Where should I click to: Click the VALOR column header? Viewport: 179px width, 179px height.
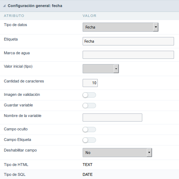click(x=89, y=16)
